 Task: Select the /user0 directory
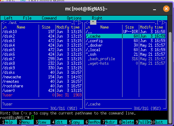pyautogui.click(x=42, y=90)
